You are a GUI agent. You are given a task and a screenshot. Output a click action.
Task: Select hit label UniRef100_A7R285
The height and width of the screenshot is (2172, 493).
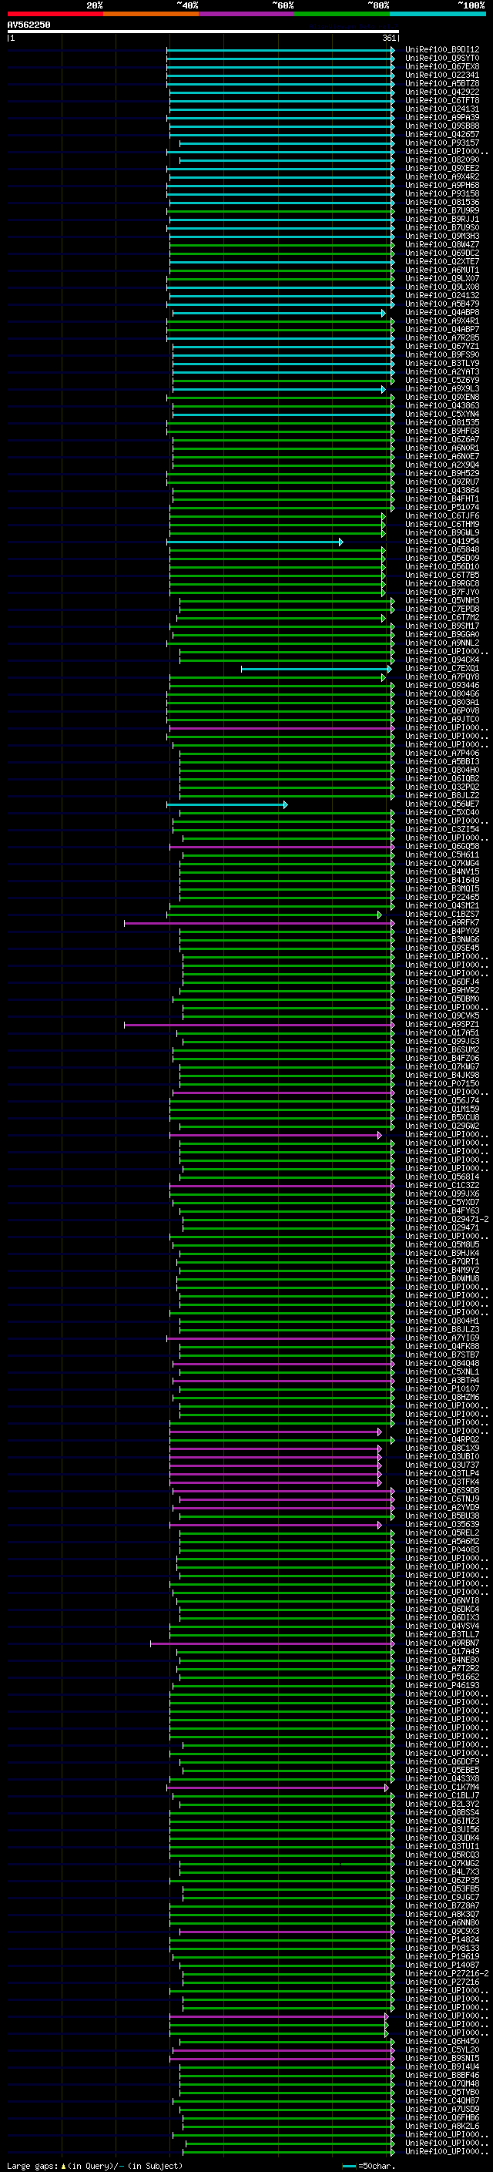(x=442, y=338)
